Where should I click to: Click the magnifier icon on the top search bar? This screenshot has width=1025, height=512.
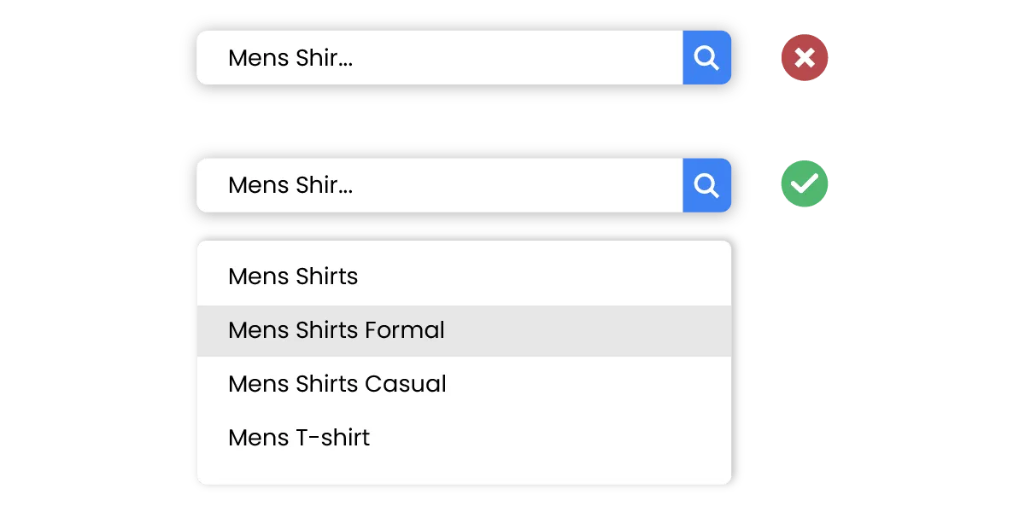(x=706, y=58)
